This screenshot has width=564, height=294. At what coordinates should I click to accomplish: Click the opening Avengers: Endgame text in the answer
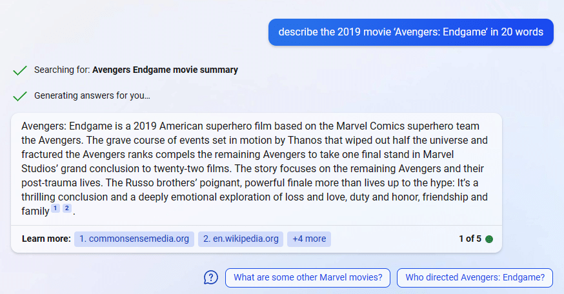tap(67, 126)
